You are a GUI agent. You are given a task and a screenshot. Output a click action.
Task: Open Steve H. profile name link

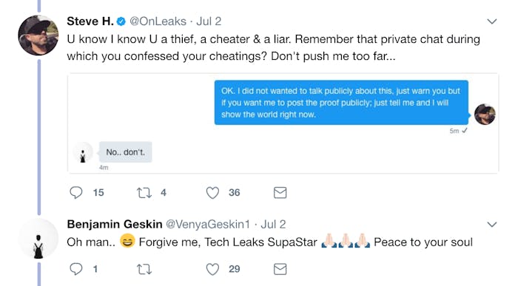tap(90, 21)
